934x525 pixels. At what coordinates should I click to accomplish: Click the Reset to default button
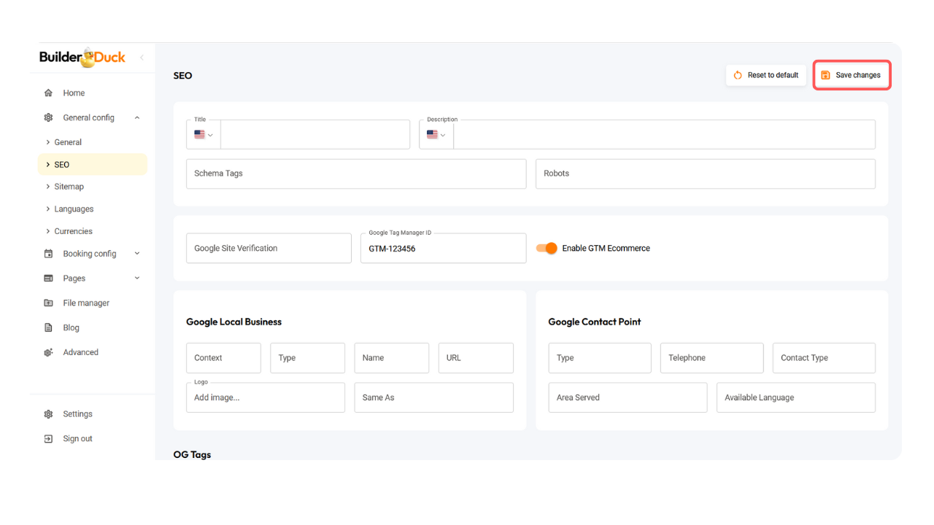point(765,75)
